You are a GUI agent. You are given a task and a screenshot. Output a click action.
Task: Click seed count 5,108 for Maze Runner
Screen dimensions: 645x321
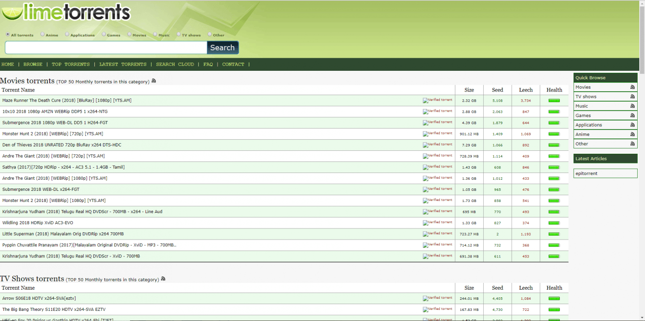[x=497, y=100]
